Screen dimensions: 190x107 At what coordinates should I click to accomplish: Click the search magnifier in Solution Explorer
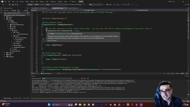point(28,13)
